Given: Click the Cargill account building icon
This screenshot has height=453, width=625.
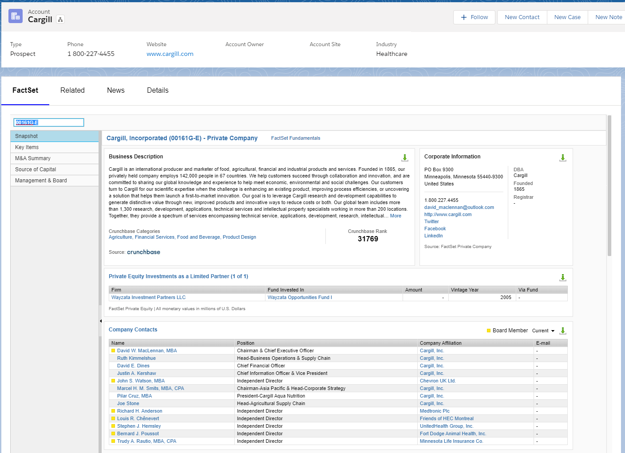Looking at the screenshot, I should (16, 16).
